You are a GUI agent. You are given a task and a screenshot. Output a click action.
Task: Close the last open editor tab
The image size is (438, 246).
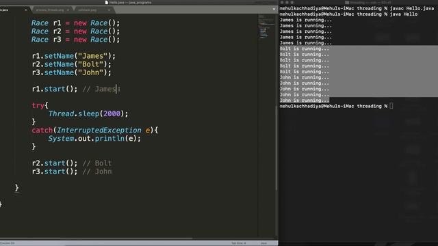(x=109, y=10)
